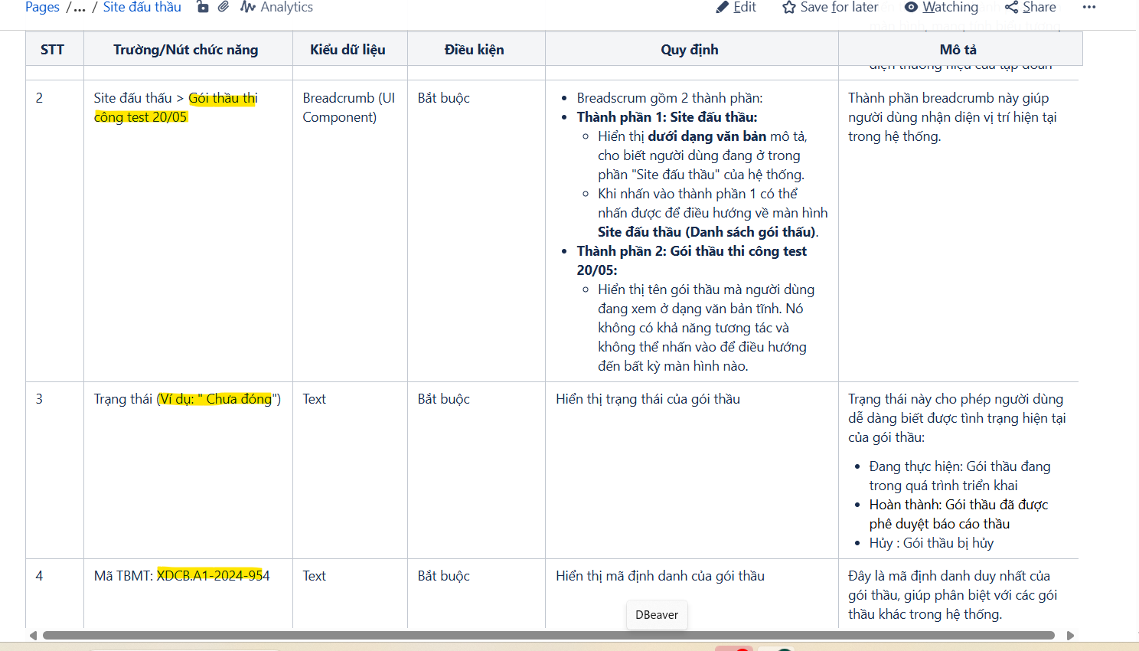Screen dimensions: 1139x651
Task: Star the page with Save for later
Action: click(x=789, y=7)
